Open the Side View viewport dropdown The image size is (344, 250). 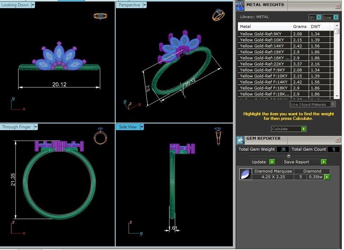(142, 127)
